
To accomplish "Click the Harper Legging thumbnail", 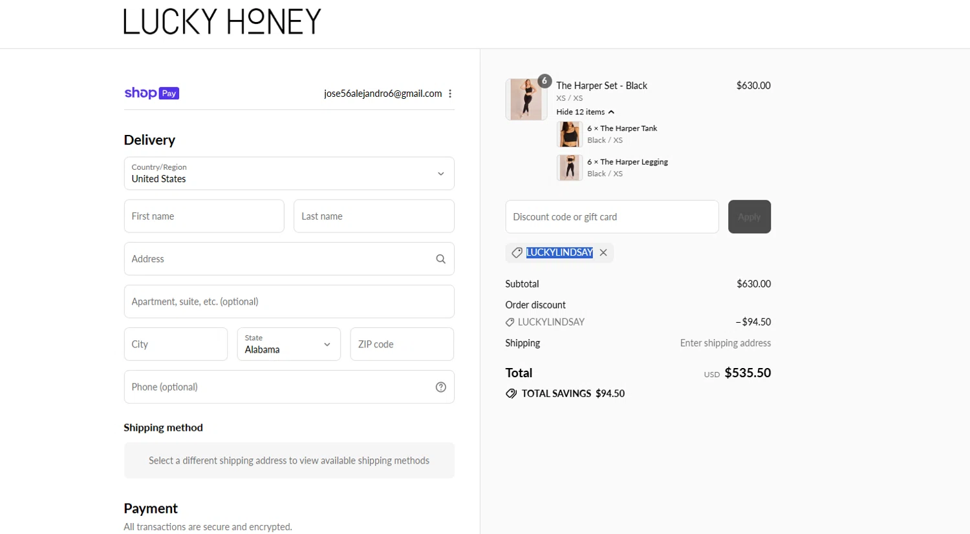I will (569, 168).
